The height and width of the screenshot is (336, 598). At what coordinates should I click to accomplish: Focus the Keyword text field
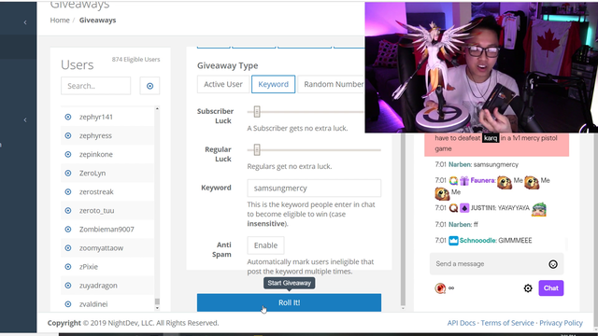pos(314,189)
